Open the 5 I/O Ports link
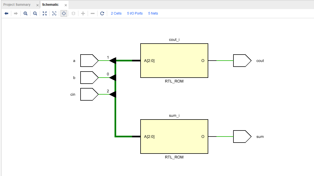The width and height of the screenshot is (314, 176). coord(135,13)
